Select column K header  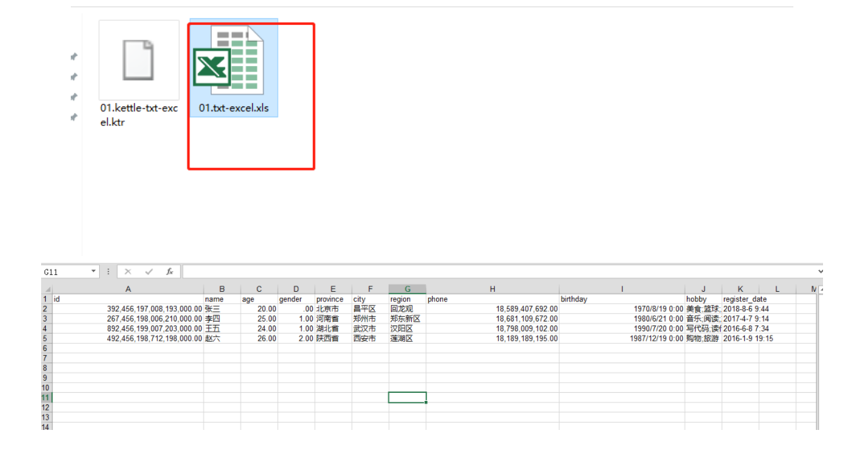tap(740, 289)
